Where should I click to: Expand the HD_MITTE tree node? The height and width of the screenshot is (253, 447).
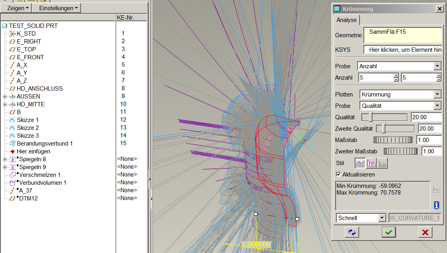click(x=5, y=105)
